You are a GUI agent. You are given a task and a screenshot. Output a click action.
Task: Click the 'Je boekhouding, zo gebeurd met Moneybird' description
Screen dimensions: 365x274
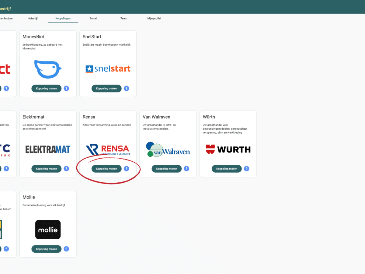43,47
